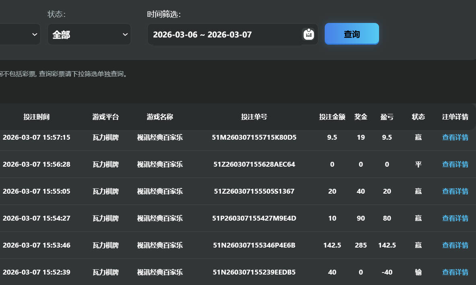Click the date range field 2026-03-06 ~ 2026-03-07
The image size is (476, 285).
[x=225, y=35]
